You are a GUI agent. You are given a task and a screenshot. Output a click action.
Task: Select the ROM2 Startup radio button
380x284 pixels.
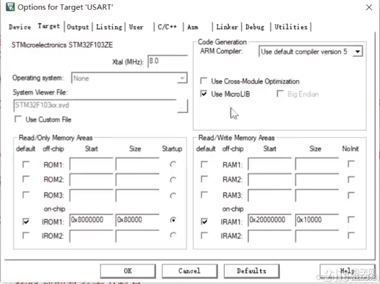[x=173, y=180]
